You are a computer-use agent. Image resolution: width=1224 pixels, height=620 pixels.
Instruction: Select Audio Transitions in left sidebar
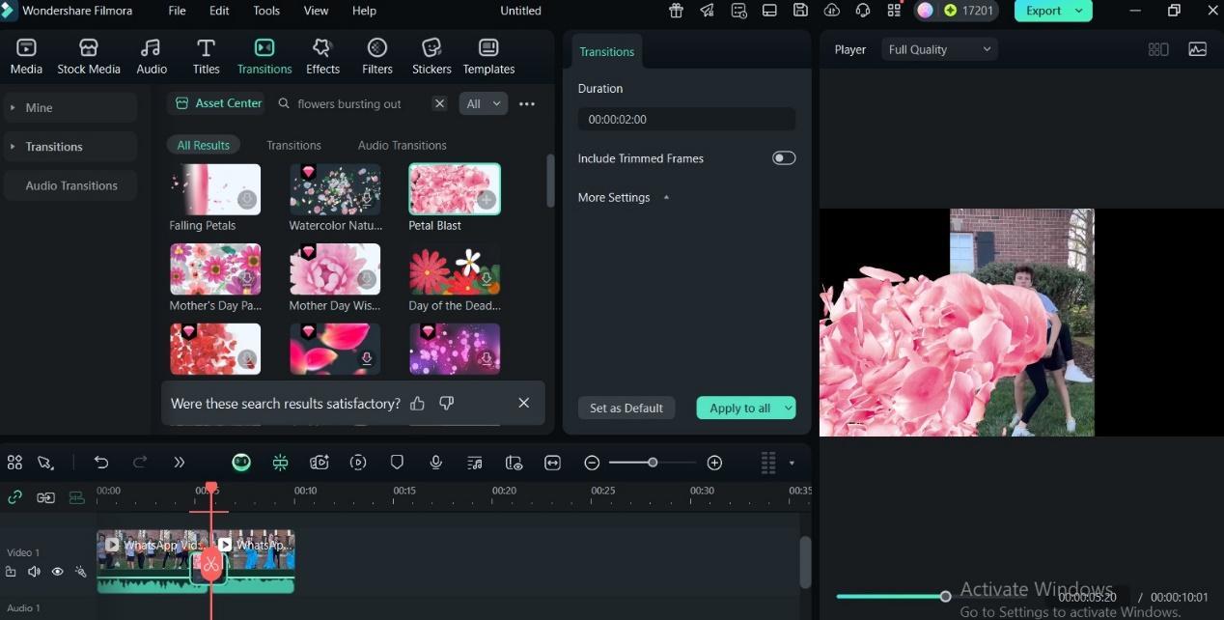(x=70, y=185)
